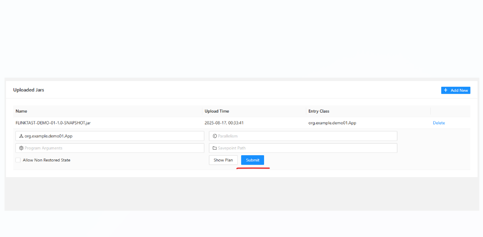Click the entry class cluster icon
This screenshot has width=483, height=237.
click(x=21, y=136)
